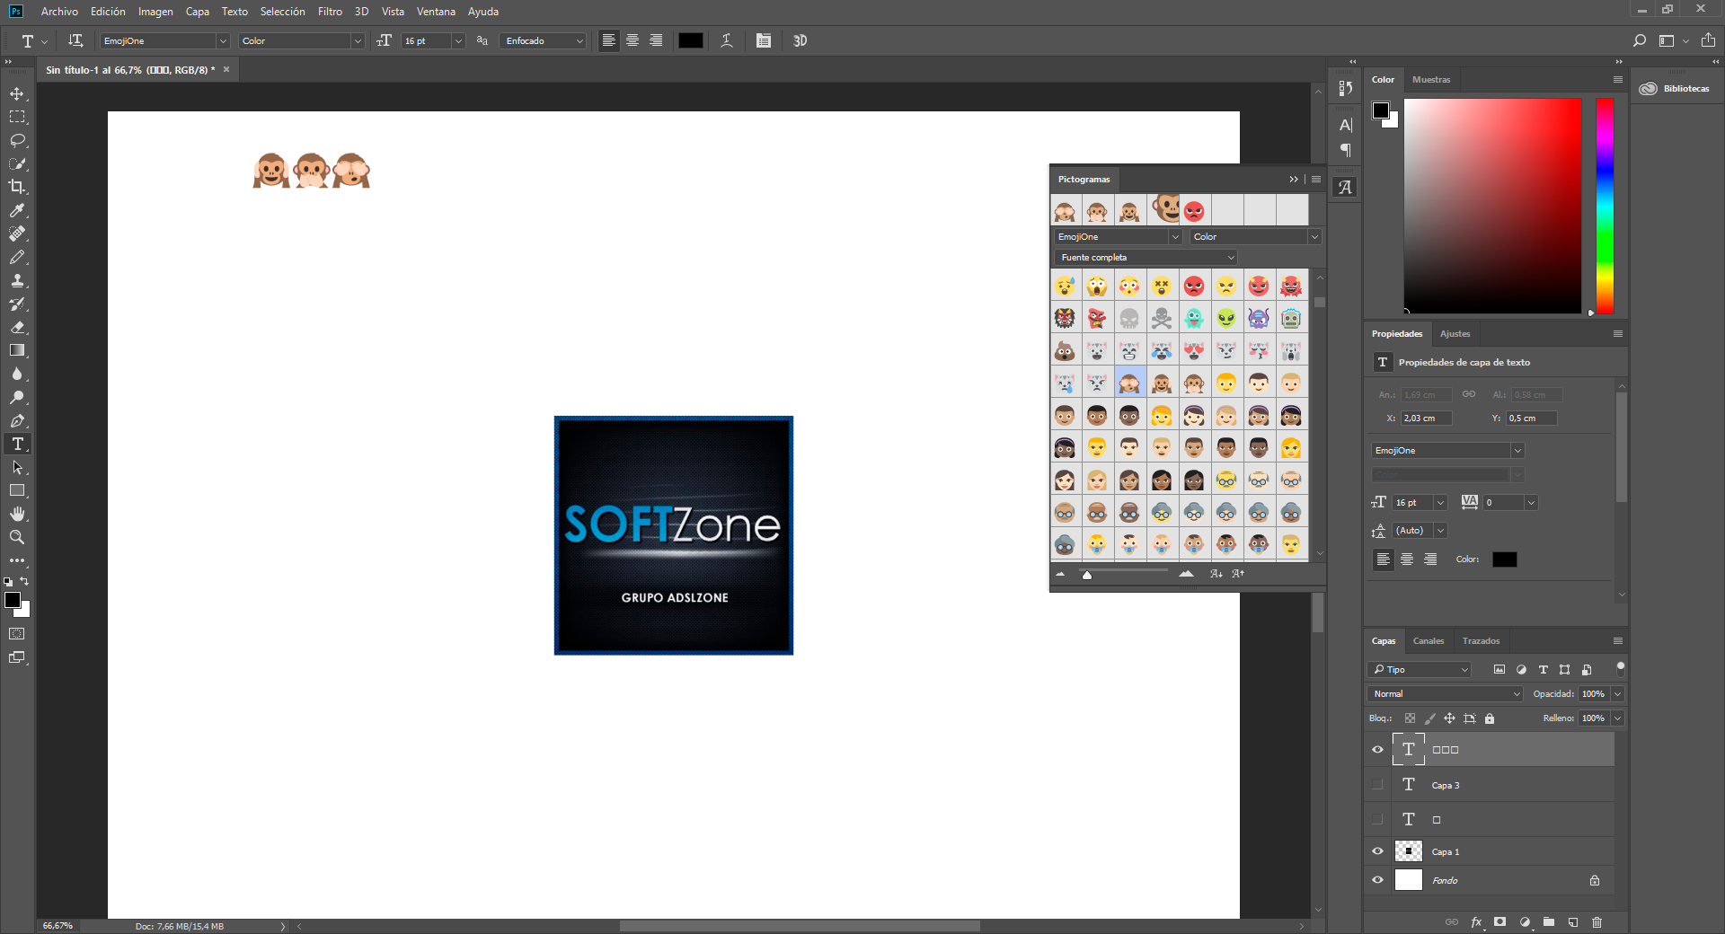Select the Lasso tool
The width and height of the screenshot is (1725, 934).
[x=17, y=141]
